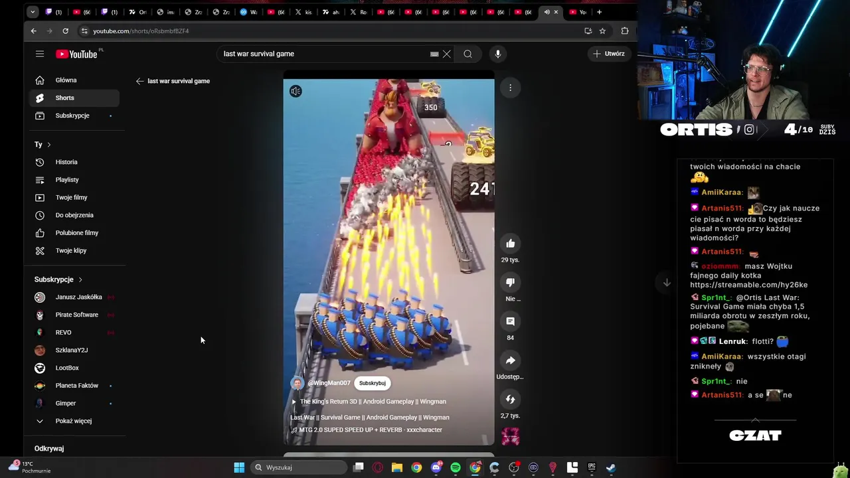
Task: Go to next Short with down arrow
Action: point(667,283)
